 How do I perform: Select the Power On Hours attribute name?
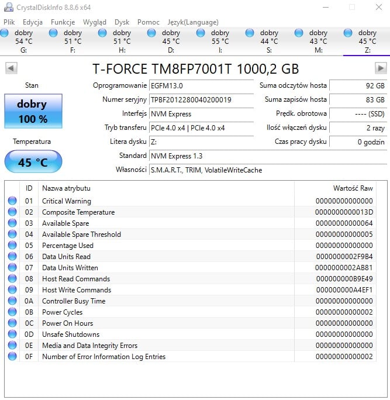67,323
